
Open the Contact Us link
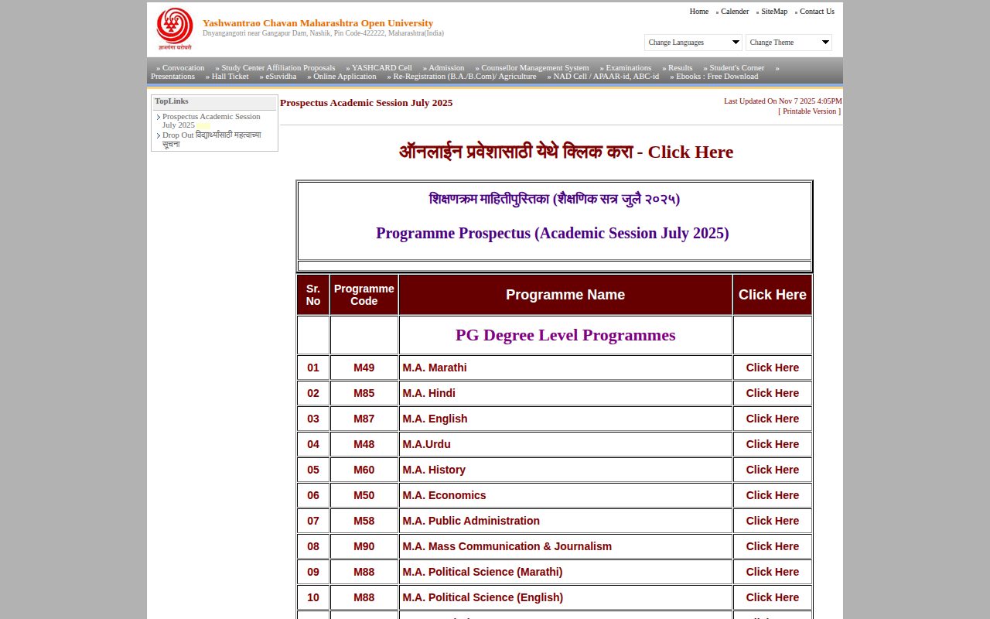817,12
